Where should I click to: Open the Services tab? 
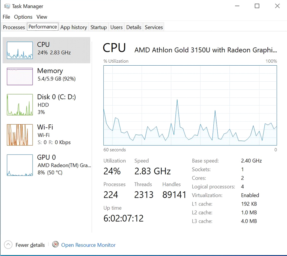(153, 27)
